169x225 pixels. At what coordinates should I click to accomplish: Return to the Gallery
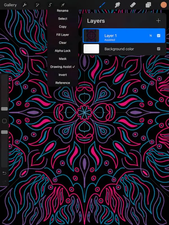10,5
